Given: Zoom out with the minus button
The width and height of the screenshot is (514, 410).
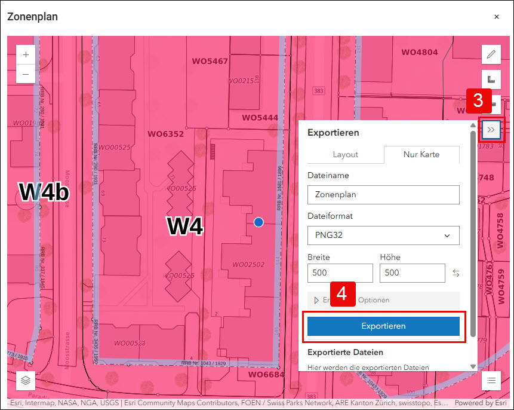Looking at the screenshot, I should [26, 74].
